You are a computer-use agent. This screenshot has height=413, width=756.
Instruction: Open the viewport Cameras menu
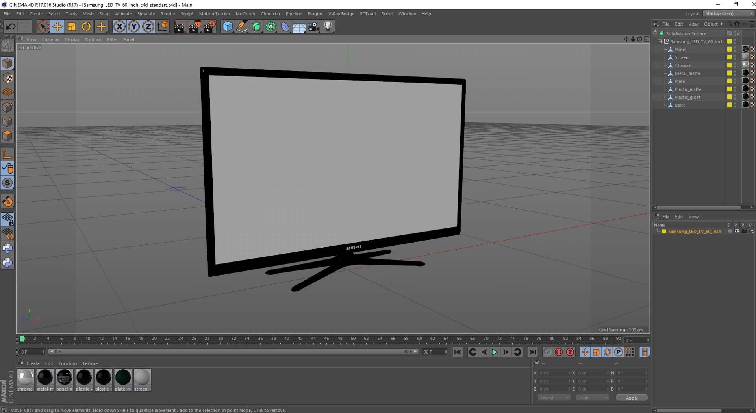pyautogui.click(x=50, y=40)
